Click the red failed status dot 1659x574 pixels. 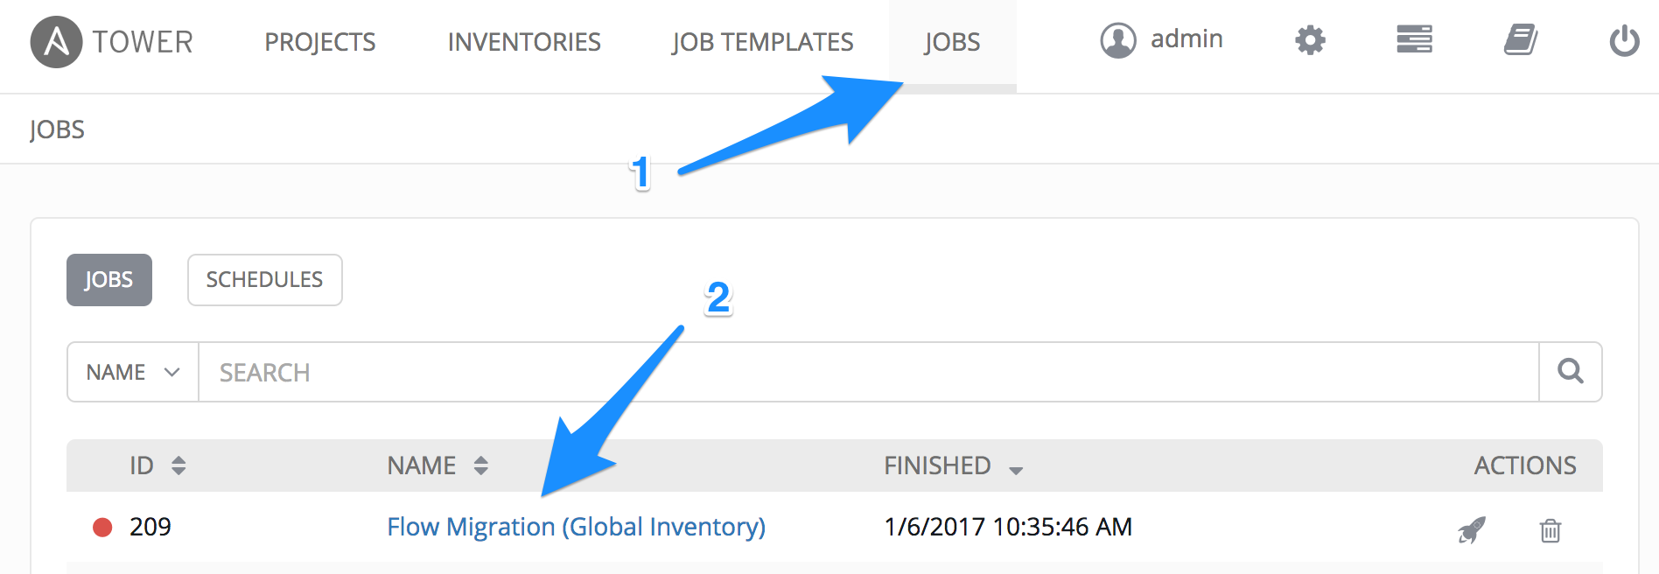pyautogui.click(x=102, y=527)
